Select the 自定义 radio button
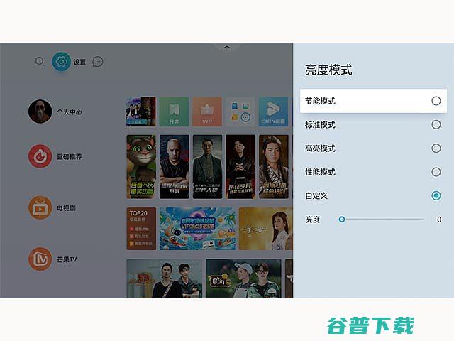 click(x=436, y=196)
